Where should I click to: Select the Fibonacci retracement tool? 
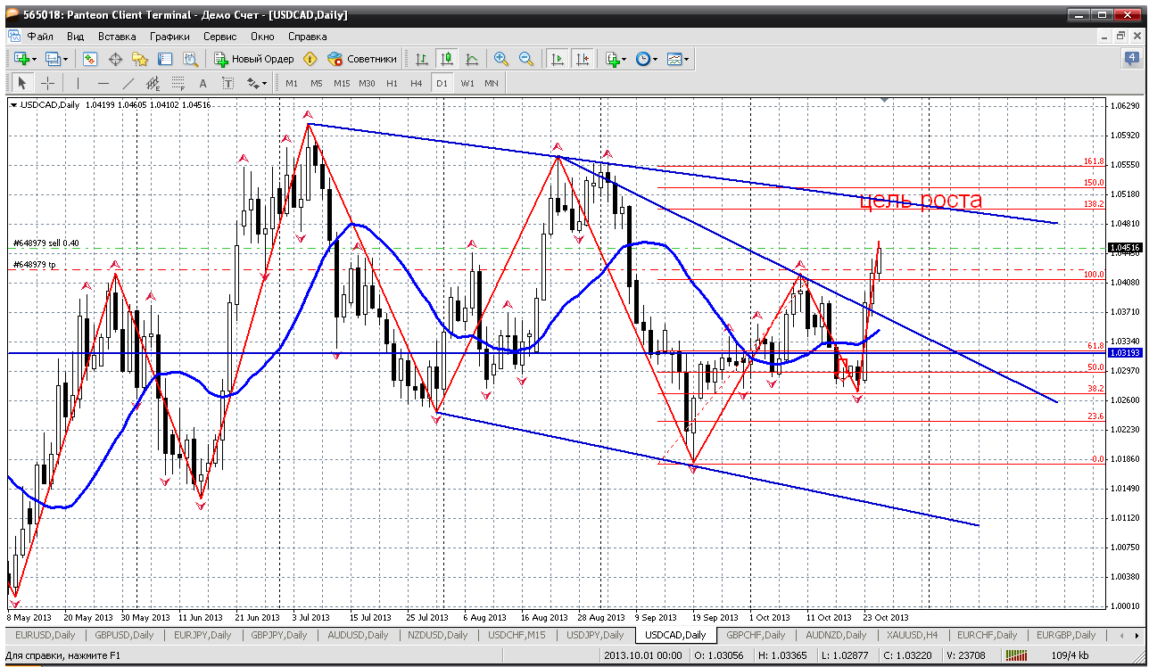click(x=178, y=83)
